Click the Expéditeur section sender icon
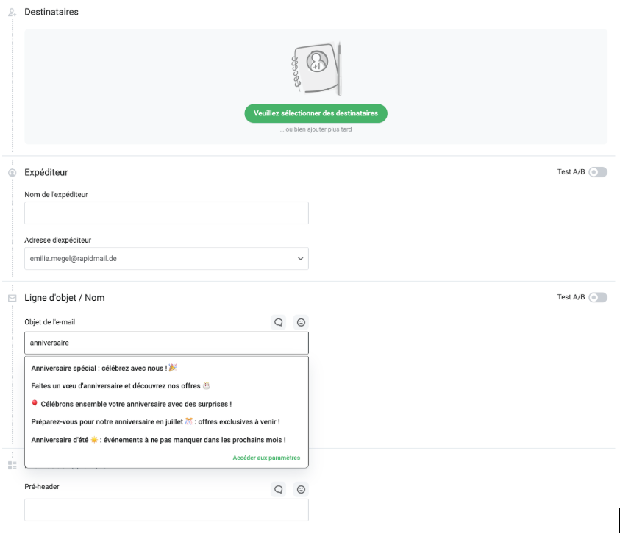Viewport: 620px width, 534px height. point(12,173)
